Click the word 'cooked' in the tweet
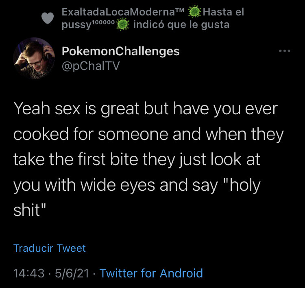The image size is (305, 288). pyautogui.click(x=41, y=134)
